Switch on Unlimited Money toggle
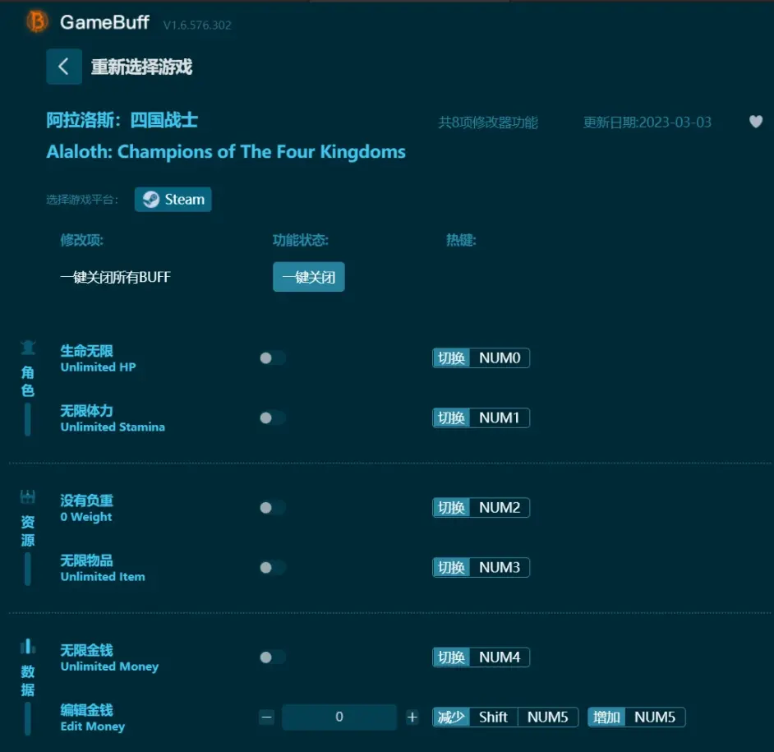774x752 pixels. [273, 657]
